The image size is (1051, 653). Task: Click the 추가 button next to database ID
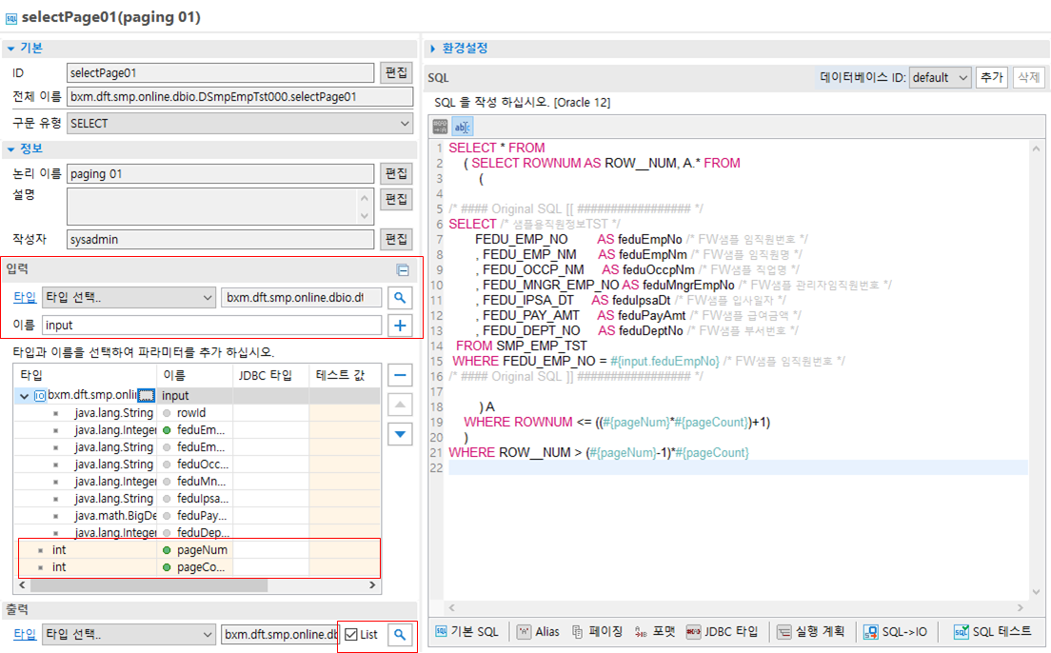click(991, 77)
